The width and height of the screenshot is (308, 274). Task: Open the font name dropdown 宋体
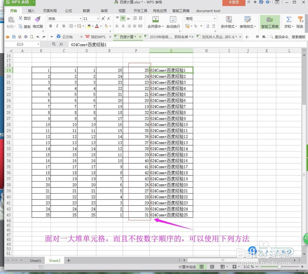(80, 18)
